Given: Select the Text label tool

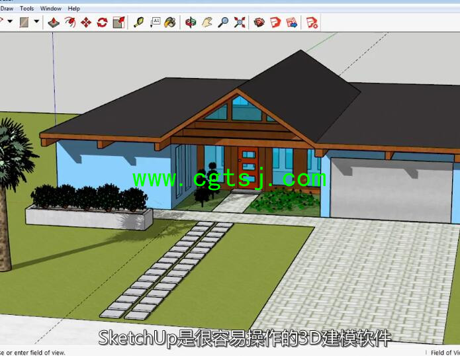Looking at the screenshot, I should (x=155, y=22).
